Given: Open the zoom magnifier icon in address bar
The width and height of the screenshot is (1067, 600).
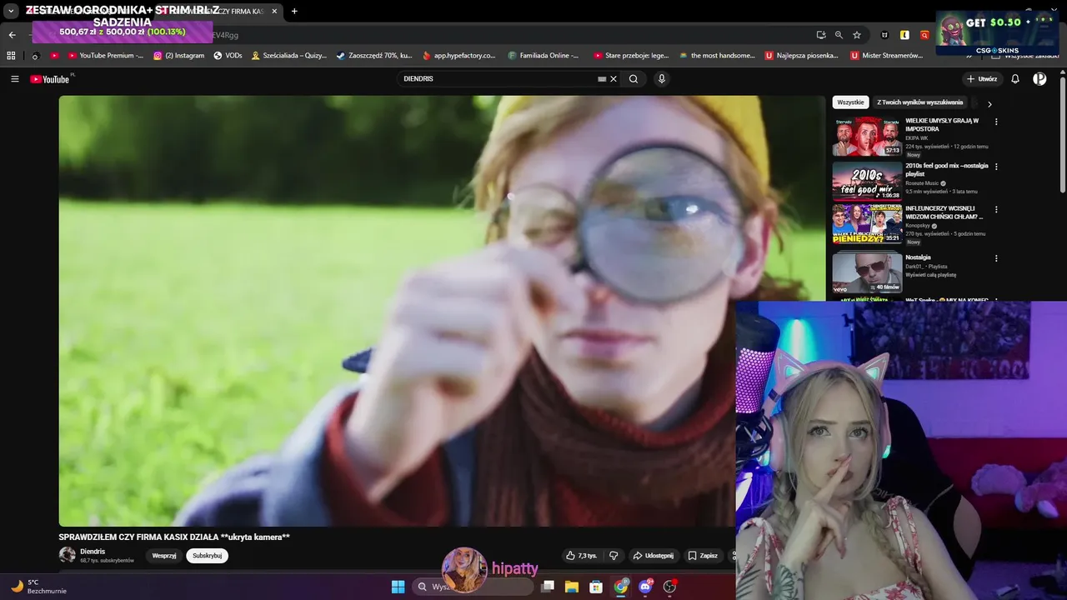Looking at the screenshot, I should [x=839, y=35].
